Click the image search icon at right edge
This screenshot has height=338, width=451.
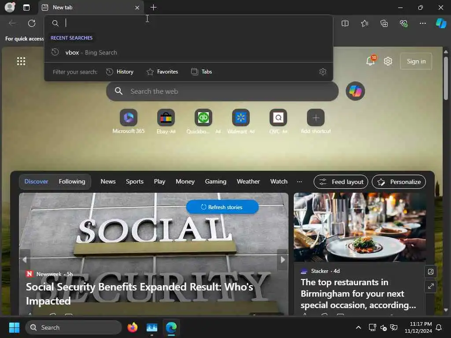click(x=431, y=272)
